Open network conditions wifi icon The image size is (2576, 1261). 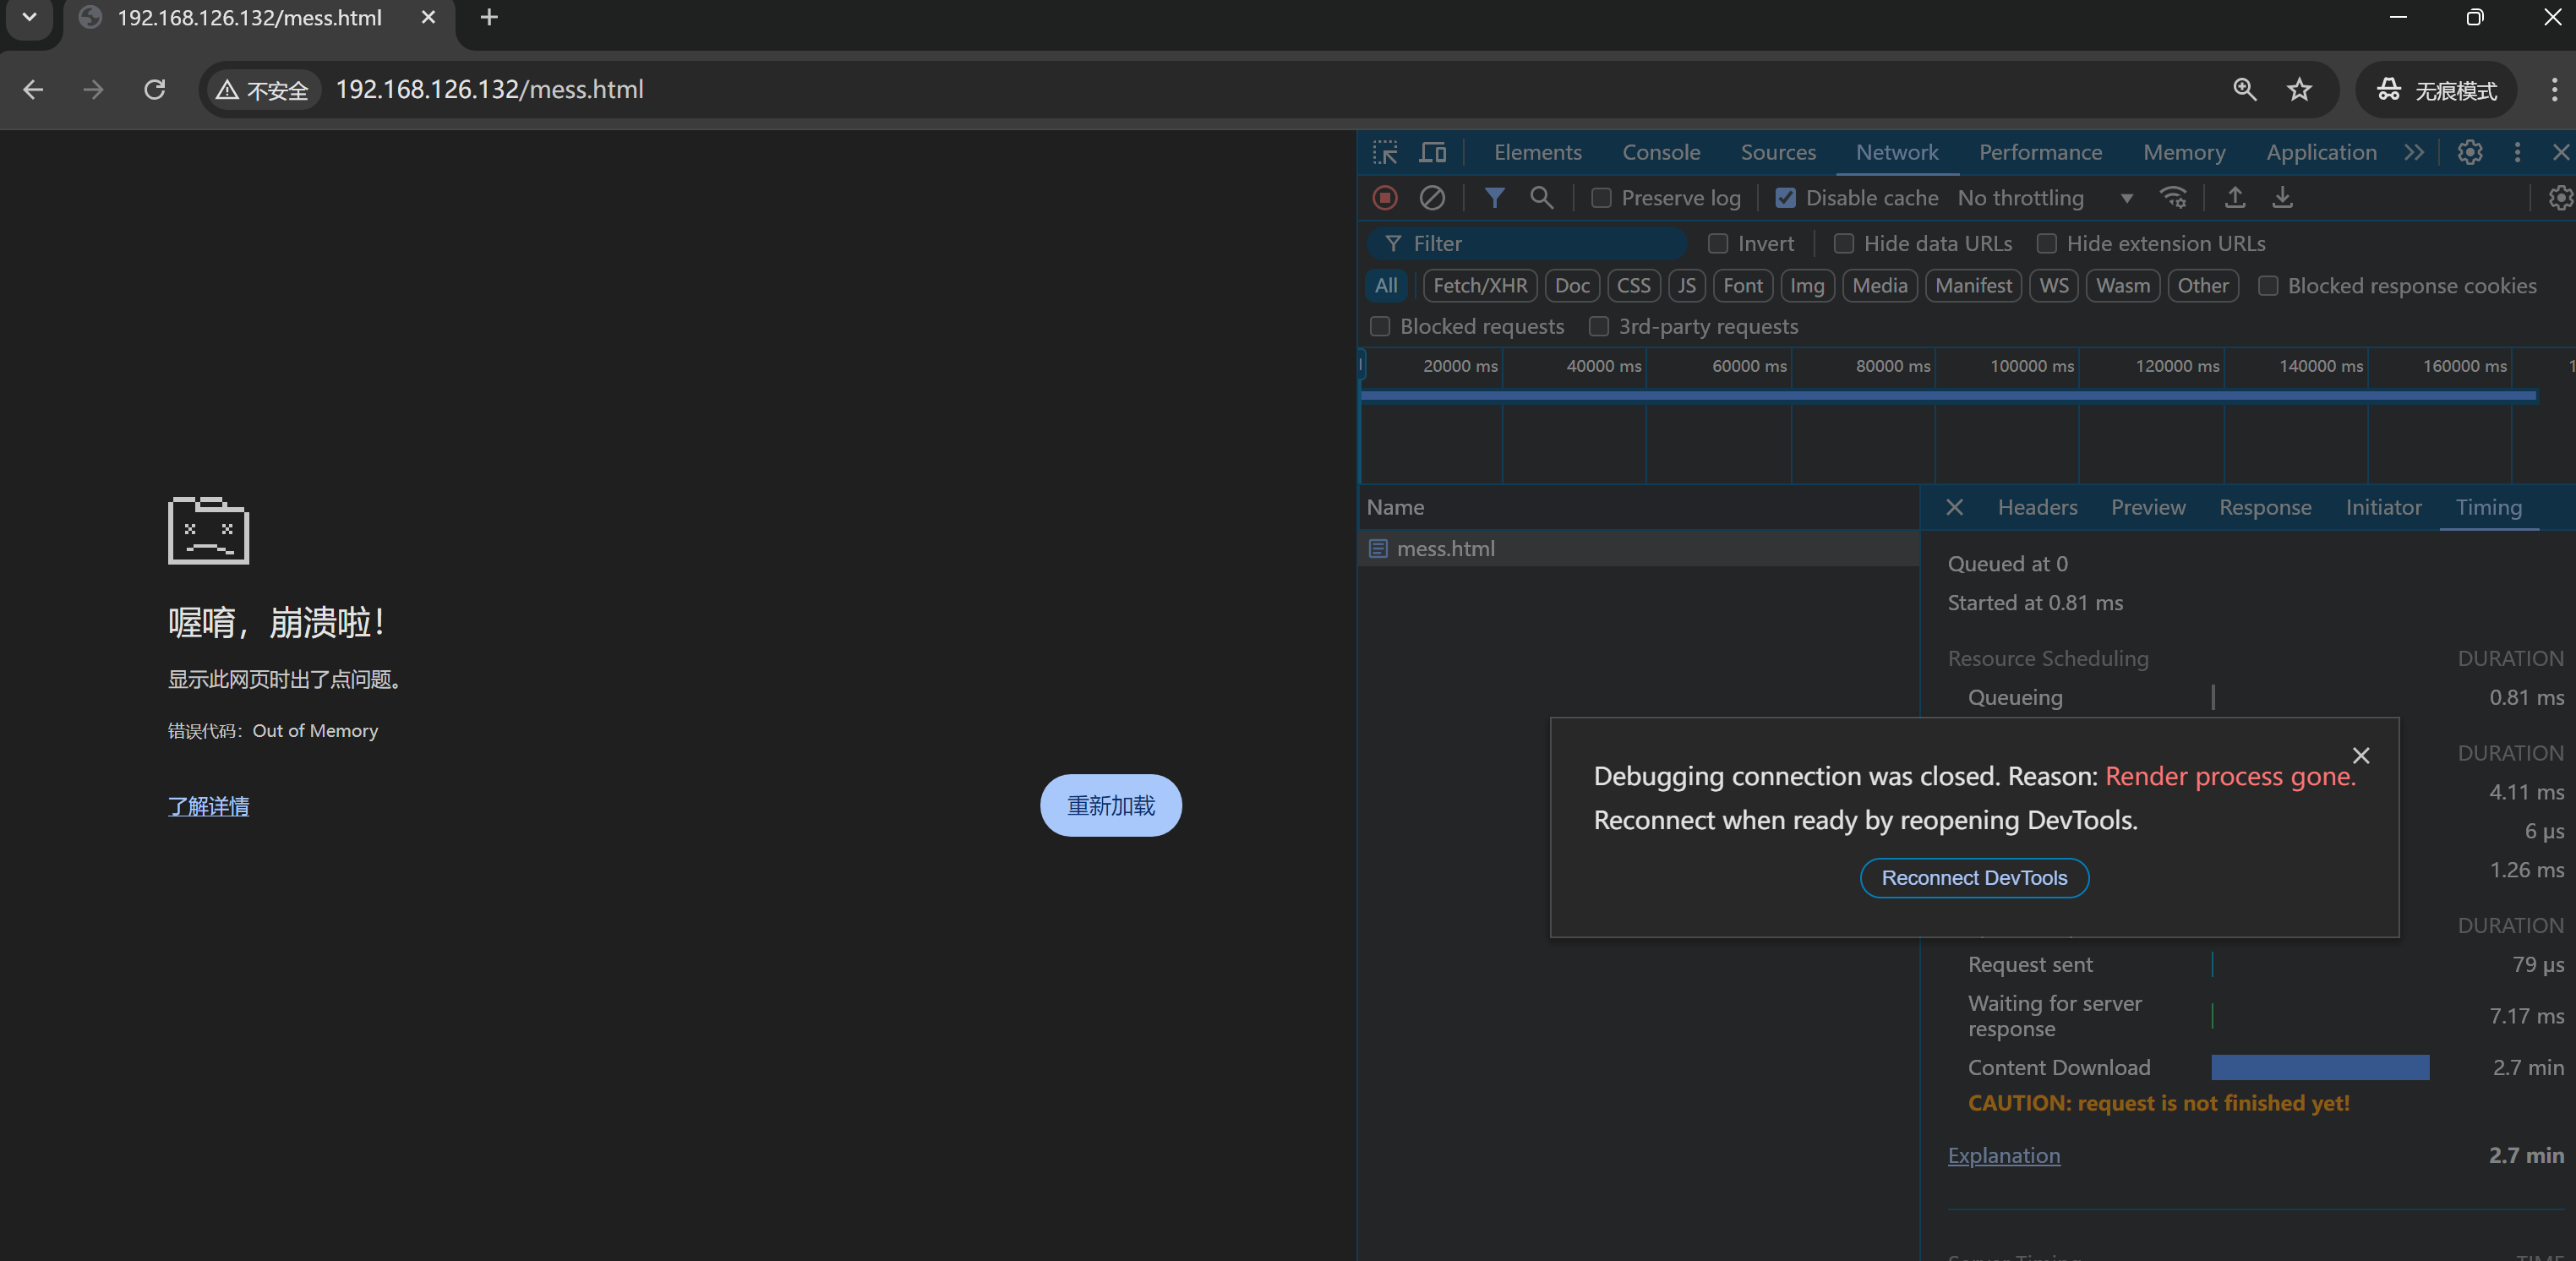tap(2173, 198)
